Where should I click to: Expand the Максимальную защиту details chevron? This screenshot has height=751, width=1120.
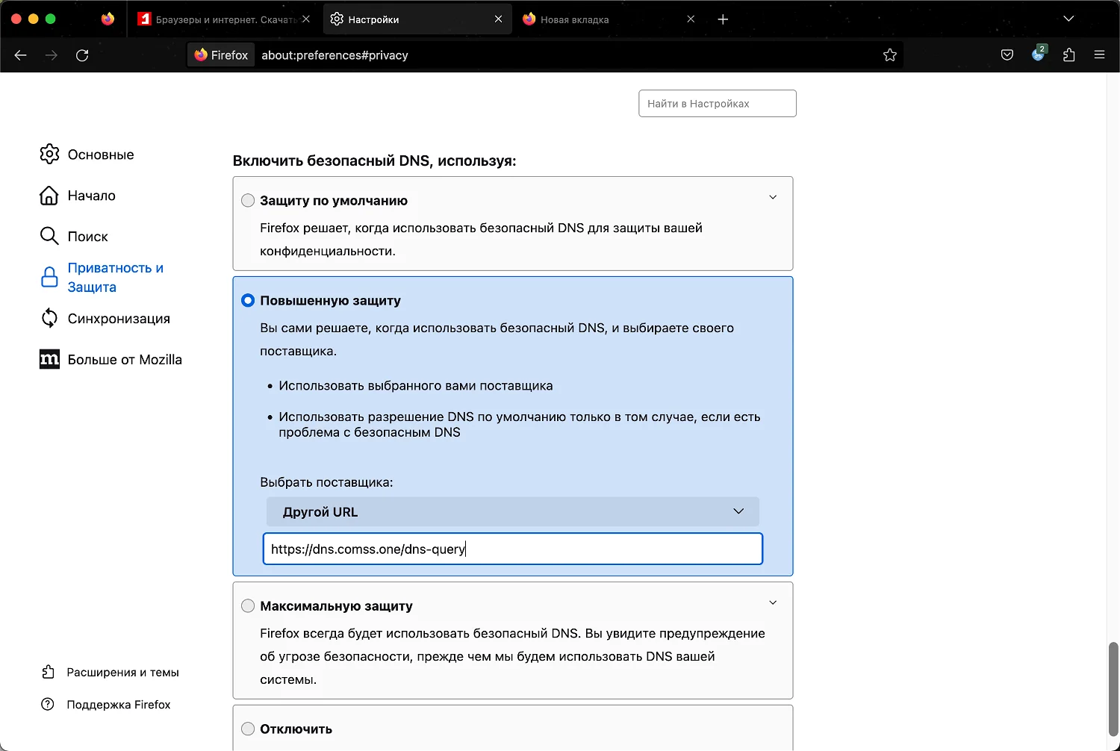773,602
